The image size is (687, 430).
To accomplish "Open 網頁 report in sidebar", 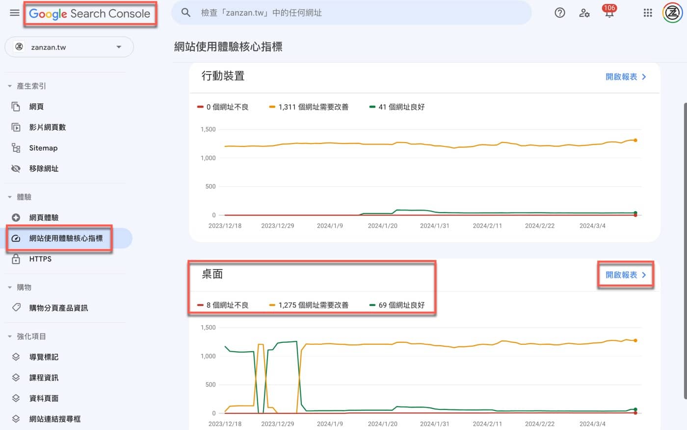I will tap(36, 107).
